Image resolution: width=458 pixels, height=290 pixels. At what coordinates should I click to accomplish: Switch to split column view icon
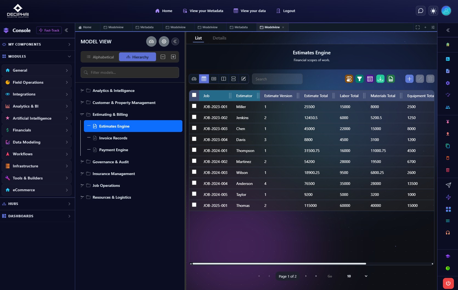click(224, 79)
